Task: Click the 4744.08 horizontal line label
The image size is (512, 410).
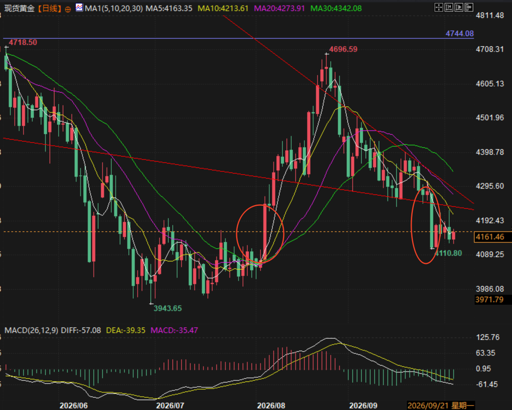Action: [460, 33]
